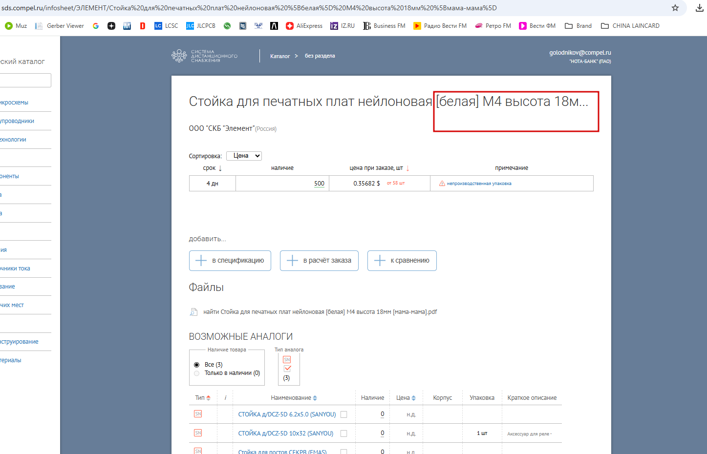Open СТОЙКА д/DCZ-5D 6.2x5.0 (SANYOU) link
The image size is (707, 454).
pos(287,414)
